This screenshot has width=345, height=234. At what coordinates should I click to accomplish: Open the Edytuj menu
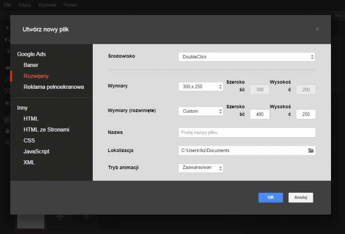(x=25, y=5)
